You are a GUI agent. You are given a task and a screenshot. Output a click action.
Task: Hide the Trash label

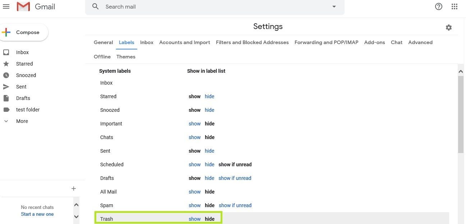[209, 219]
